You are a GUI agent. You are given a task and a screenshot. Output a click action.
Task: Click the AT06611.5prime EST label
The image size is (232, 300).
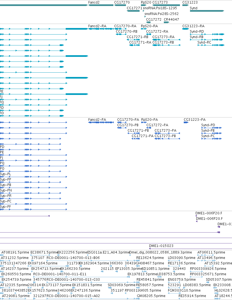[x=211, y=252]
